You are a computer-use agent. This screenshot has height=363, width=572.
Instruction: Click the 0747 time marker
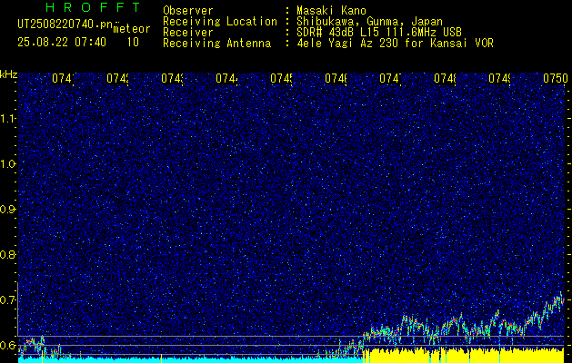(390, 78)
